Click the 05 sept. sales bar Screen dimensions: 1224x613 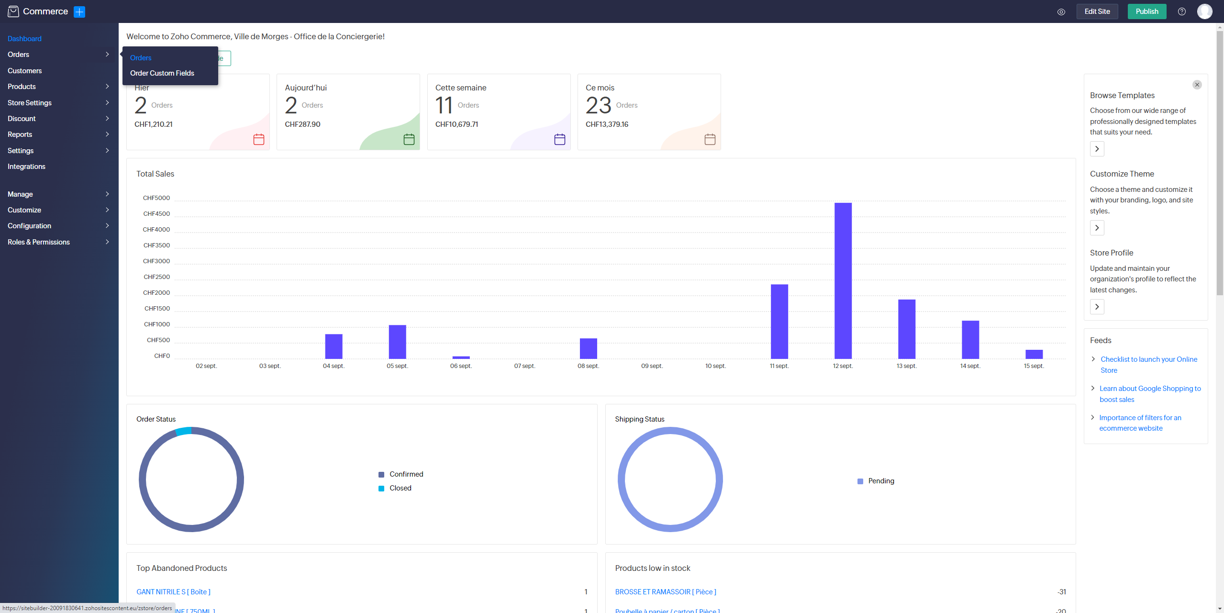(397, 342)
